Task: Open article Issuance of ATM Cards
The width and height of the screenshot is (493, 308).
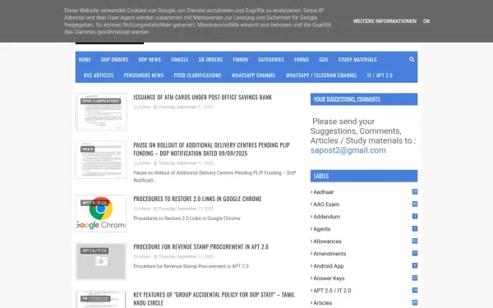Action: 202,97
